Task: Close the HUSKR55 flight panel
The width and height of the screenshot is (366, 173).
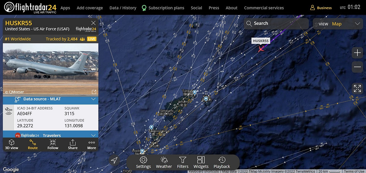Action: (94, 23)
